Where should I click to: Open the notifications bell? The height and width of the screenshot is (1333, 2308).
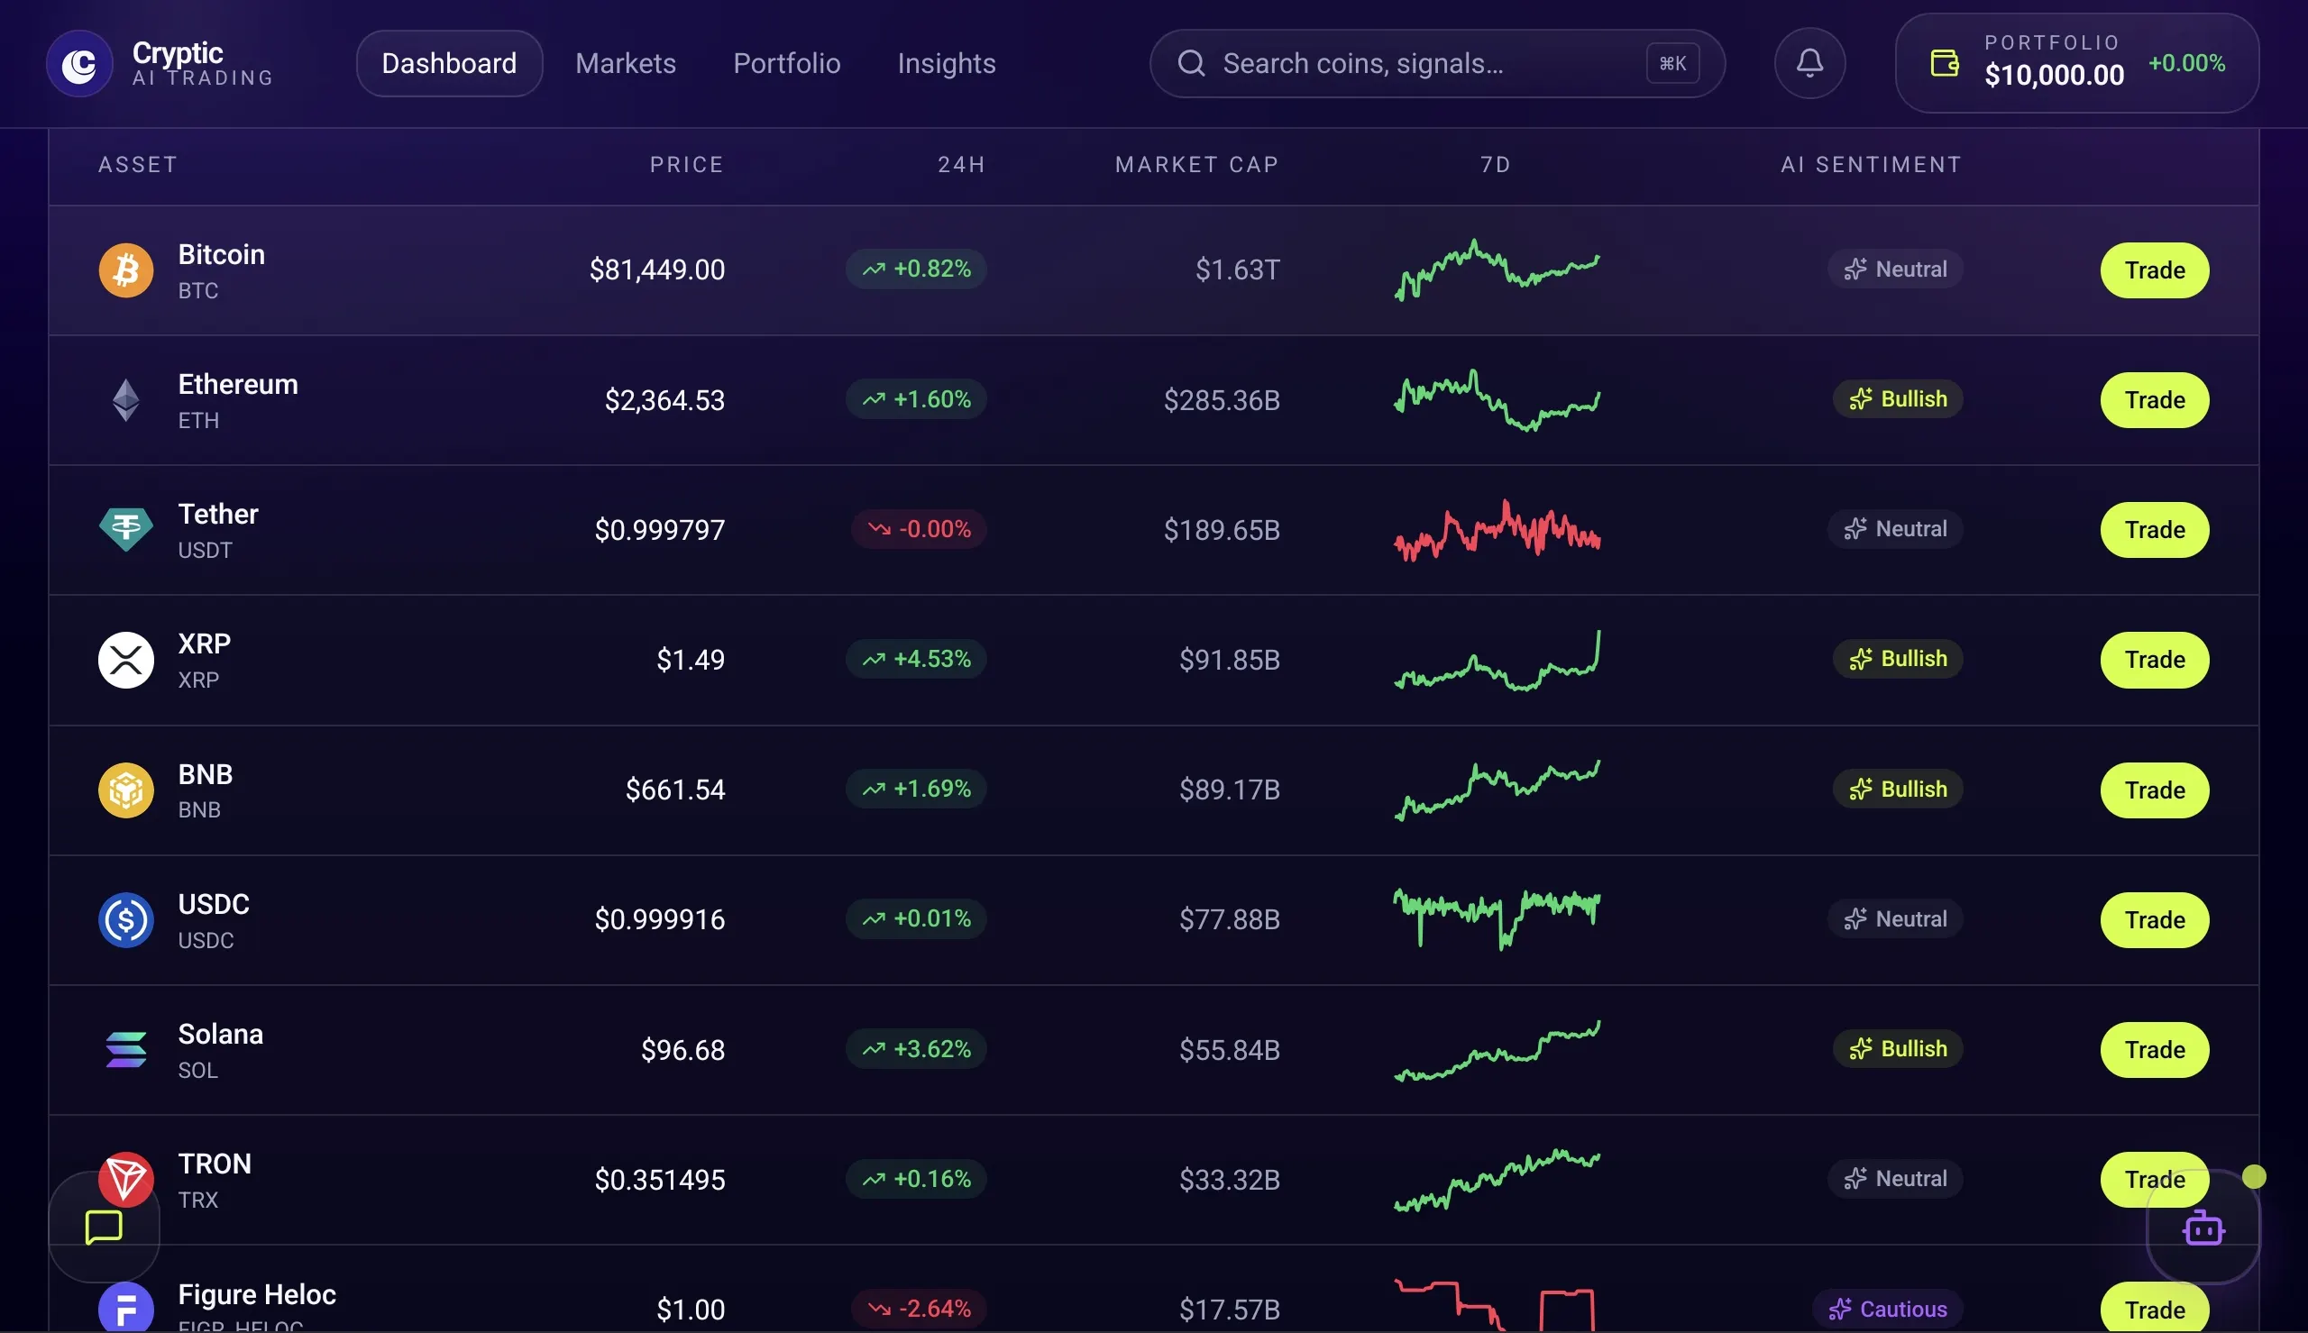click(x=1809, y=63)
